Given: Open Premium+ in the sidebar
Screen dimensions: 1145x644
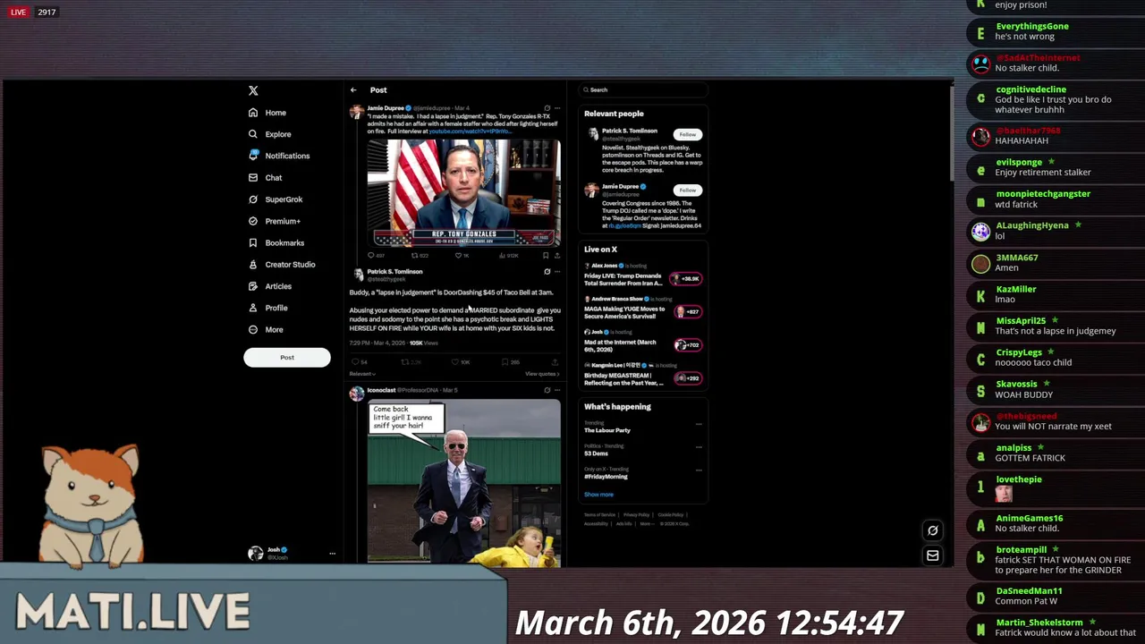Looking at the screenshot, I should tap(274, 221).
